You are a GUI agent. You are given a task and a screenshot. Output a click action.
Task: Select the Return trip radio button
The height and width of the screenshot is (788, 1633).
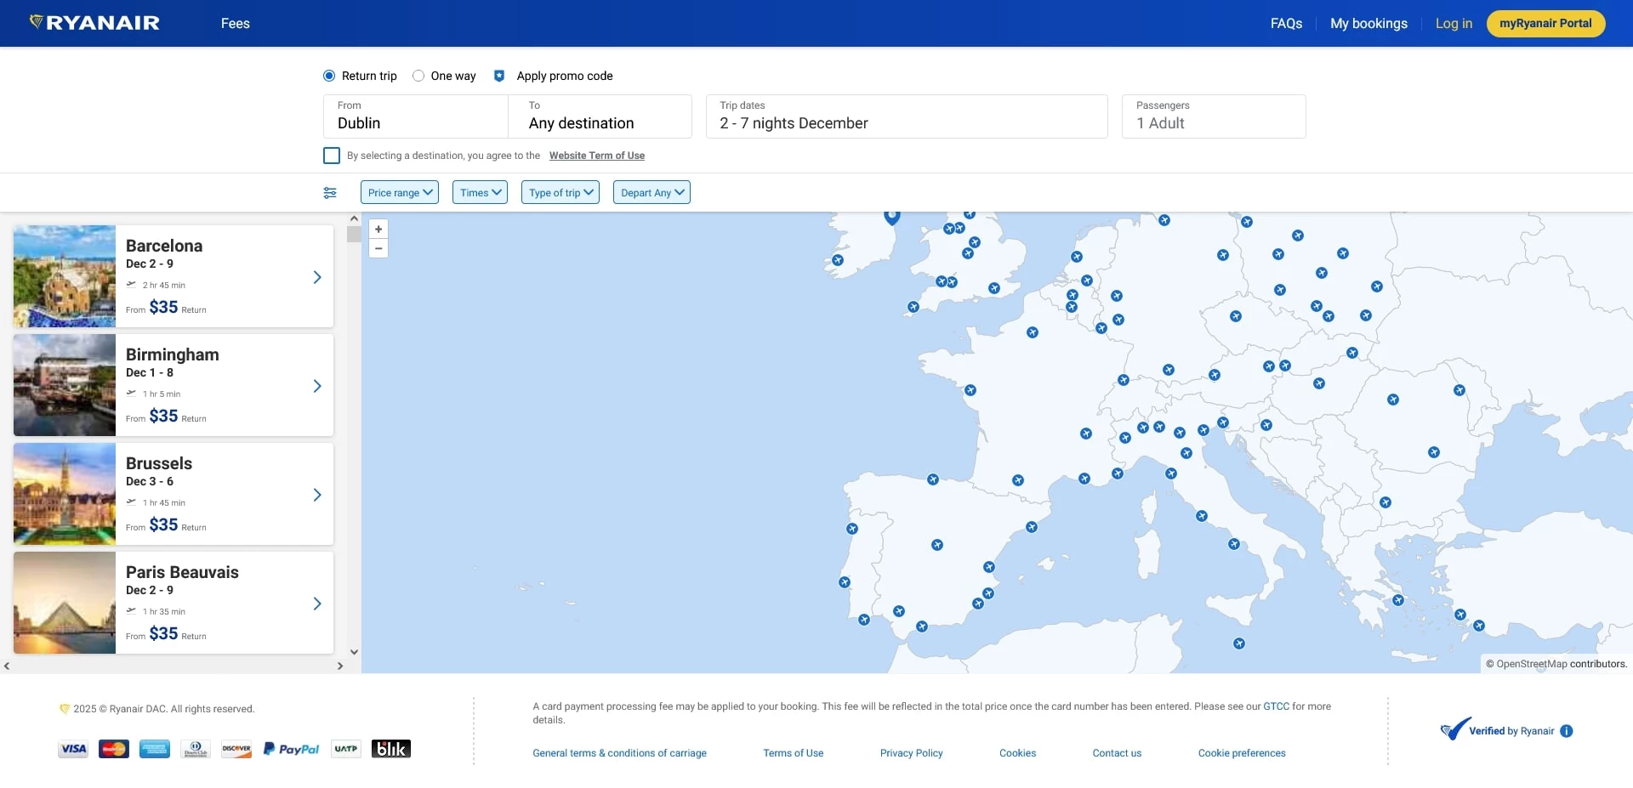(x=329, y=76)
